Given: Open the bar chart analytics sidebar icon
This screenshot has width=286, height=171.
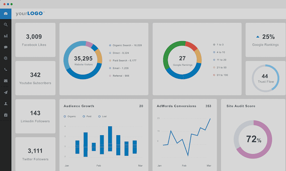Looking at the screenshot, I should 6,36.
